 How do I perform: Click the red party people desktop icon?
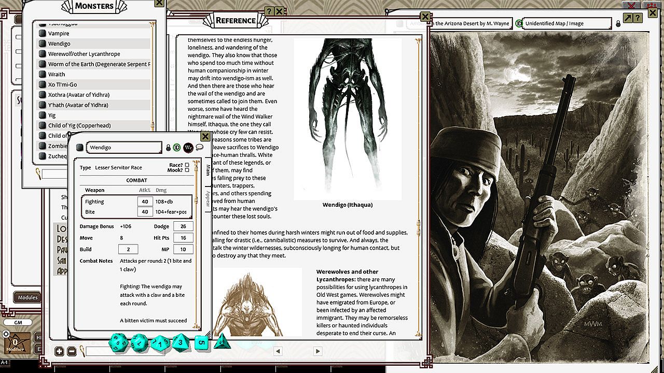coord(652,5)
